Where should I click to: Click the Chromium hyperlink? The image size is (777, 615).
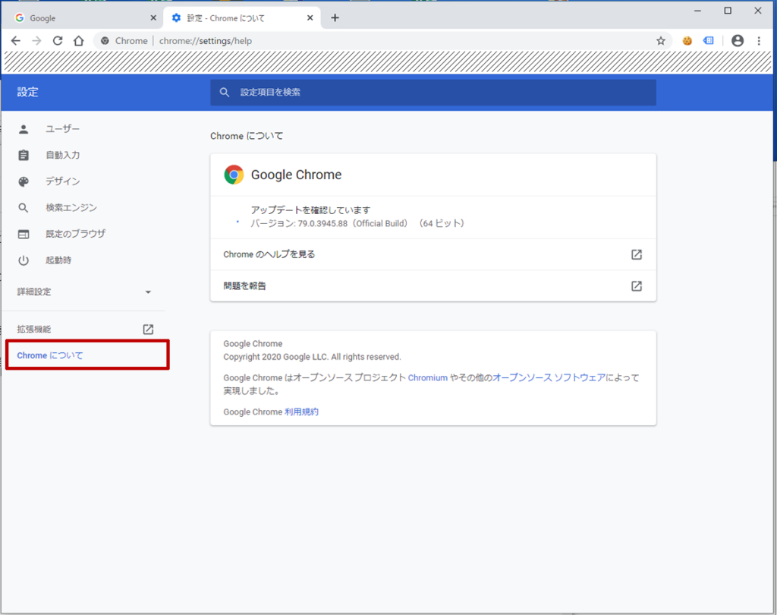click(427, 377)
